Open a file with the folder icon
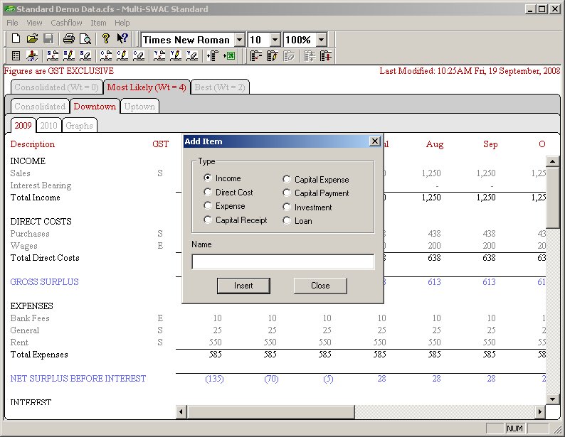565x437 pixels. point(32,39)
